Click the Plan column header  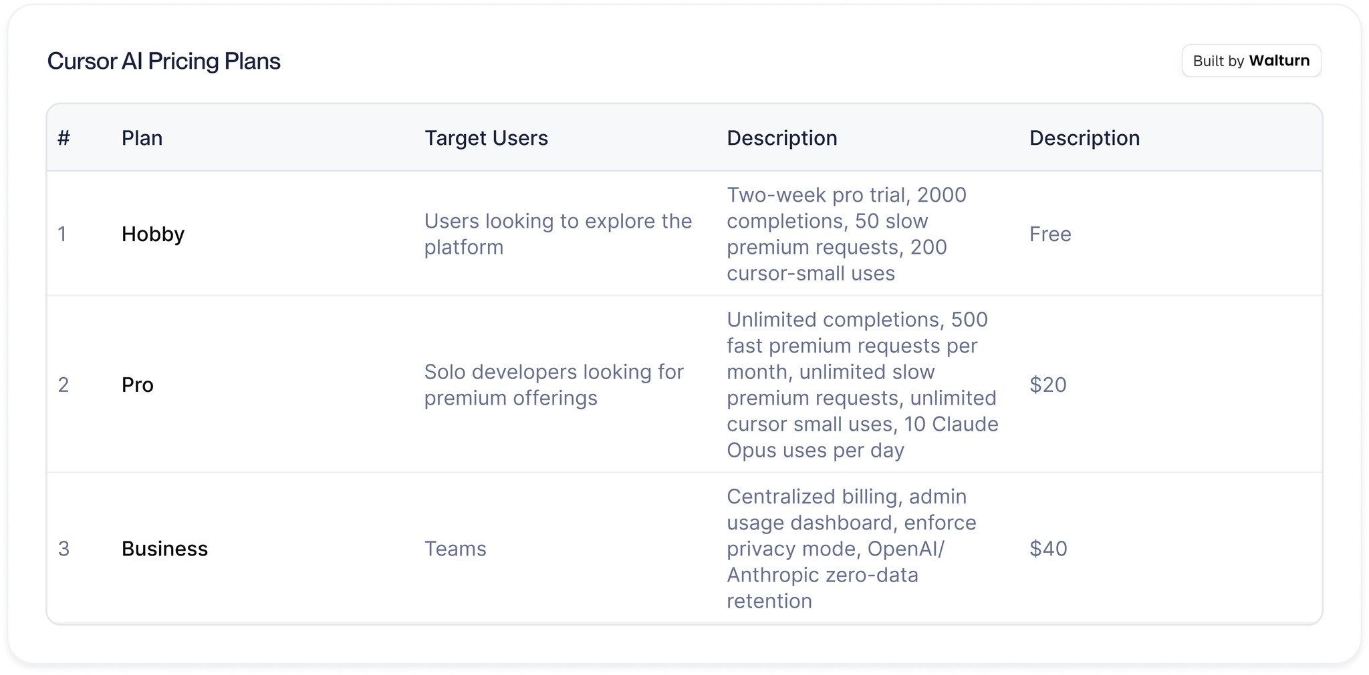coord(142,138)
